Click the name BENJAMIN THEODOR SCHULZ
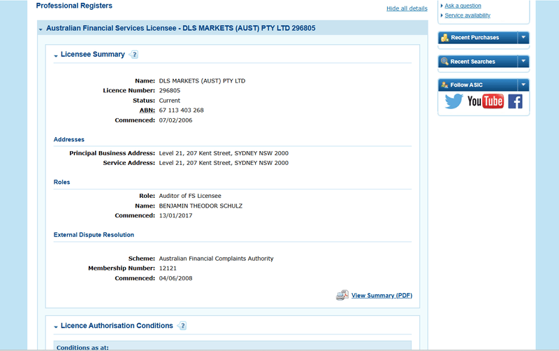This screenshot has height=351, width=559. click(201, 206)
